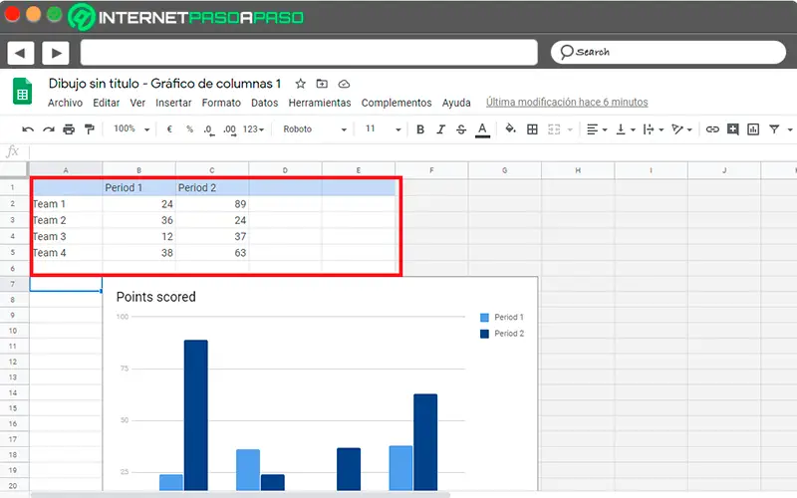Click the magnifier icon in Search box
Viewport: 797px width, 498px height.
[x=566, y=52]
